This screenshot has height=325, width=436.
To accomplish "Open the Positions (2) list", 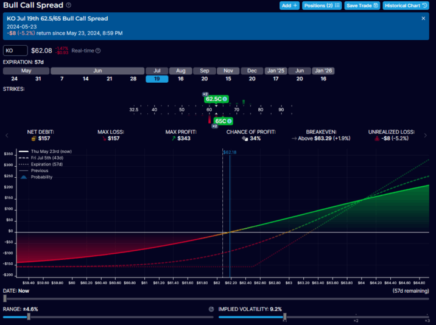I will click(x=322, y=5).
